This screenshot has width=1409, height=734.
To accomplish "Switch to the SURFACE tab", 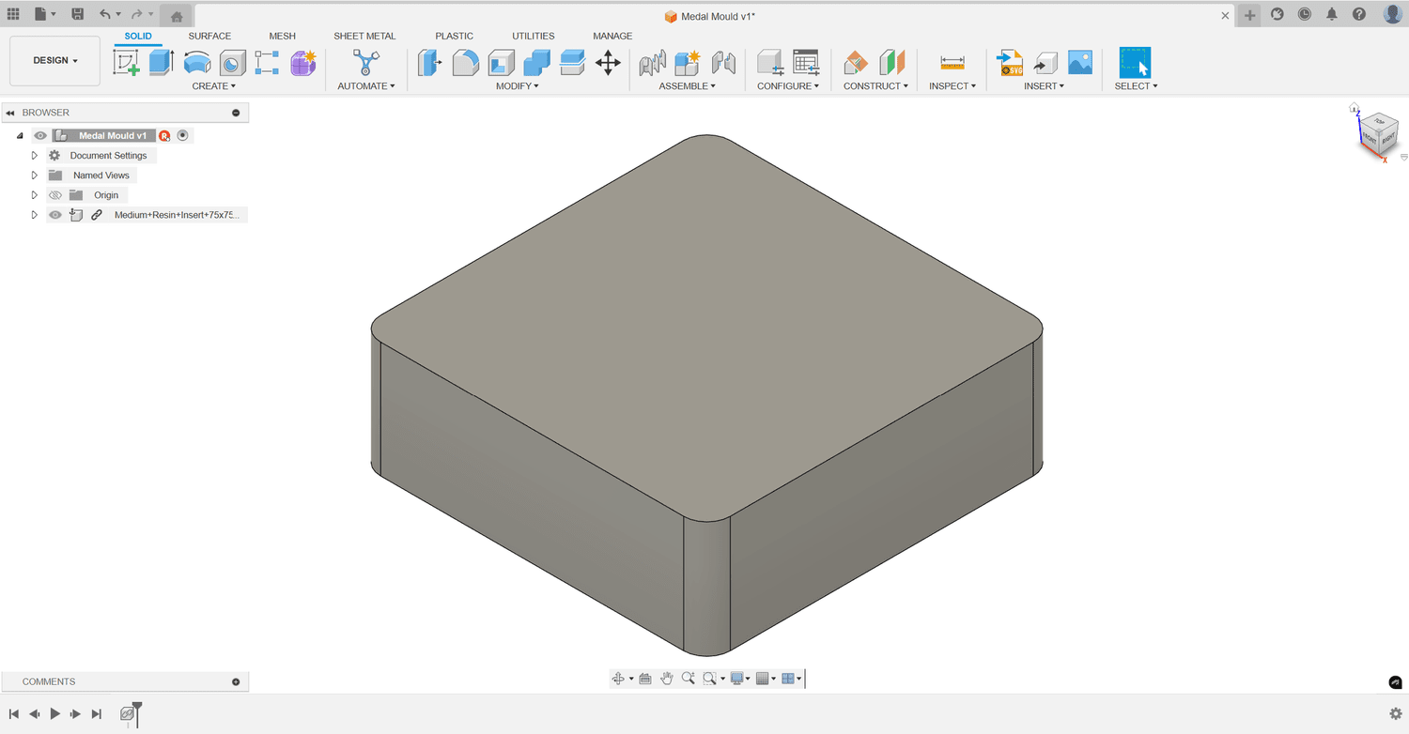I will point(209,37).
